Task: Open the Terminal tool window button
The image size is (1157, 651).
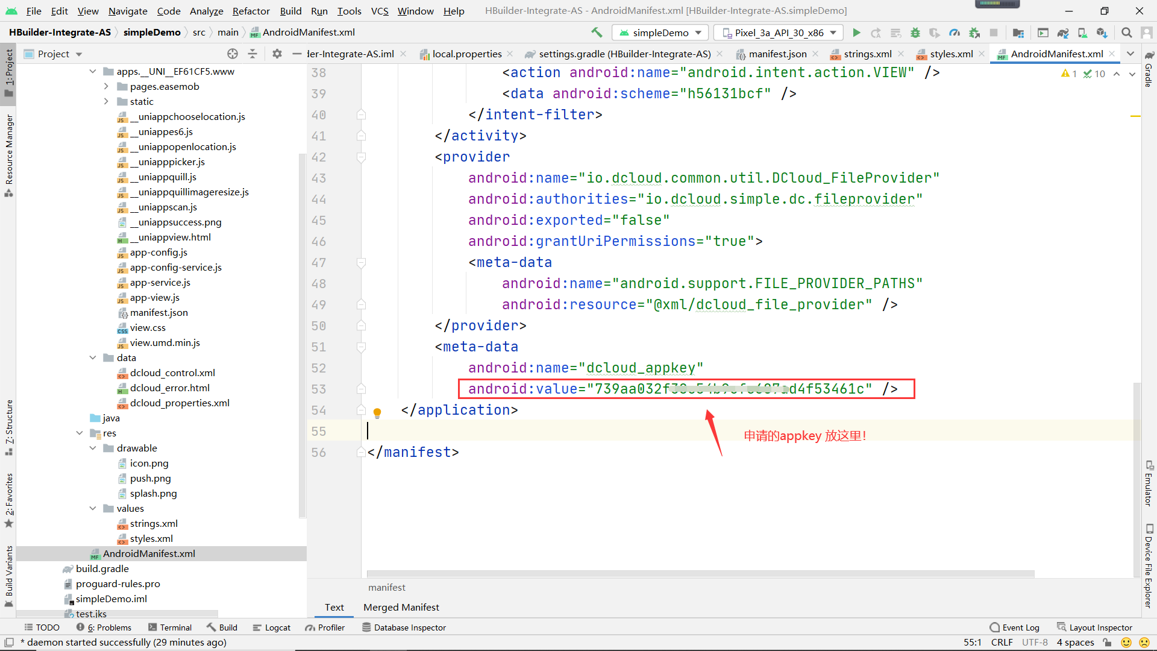Action: [x=170, y=627]
